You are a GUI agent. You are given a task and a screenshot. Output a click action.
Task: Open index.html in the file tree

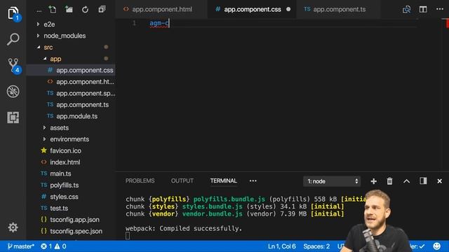pyautogui.click(x=70, y=162)
